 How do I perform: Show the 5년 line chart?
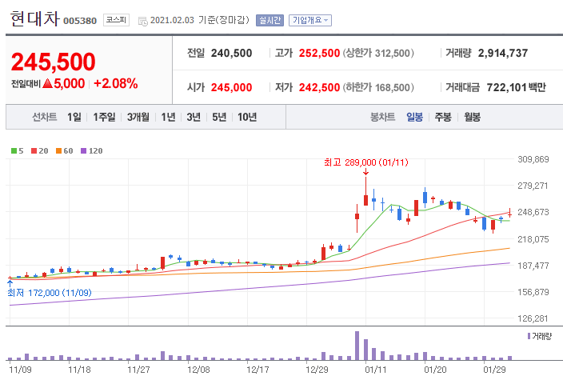(x=219, y=117)
